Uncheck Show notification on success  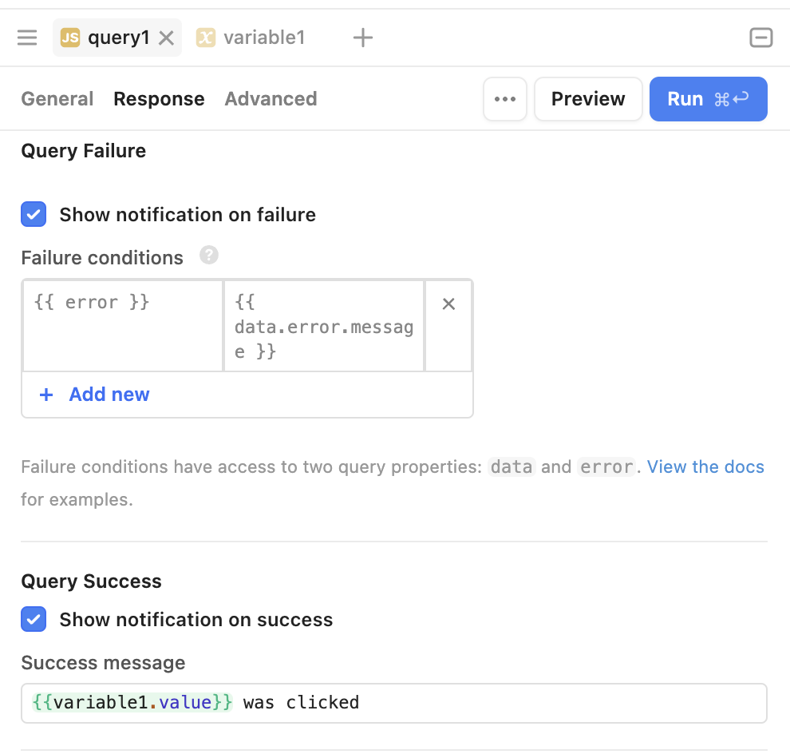(34, 620)
